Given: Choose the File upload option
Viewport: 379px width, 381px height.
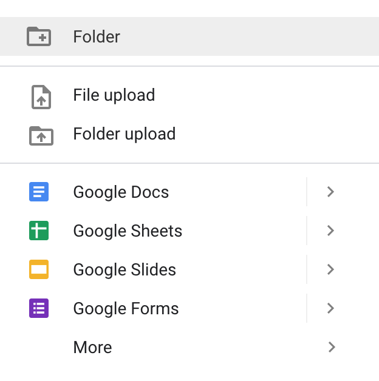Looking at the screenshot, I should tap(189, 95).
